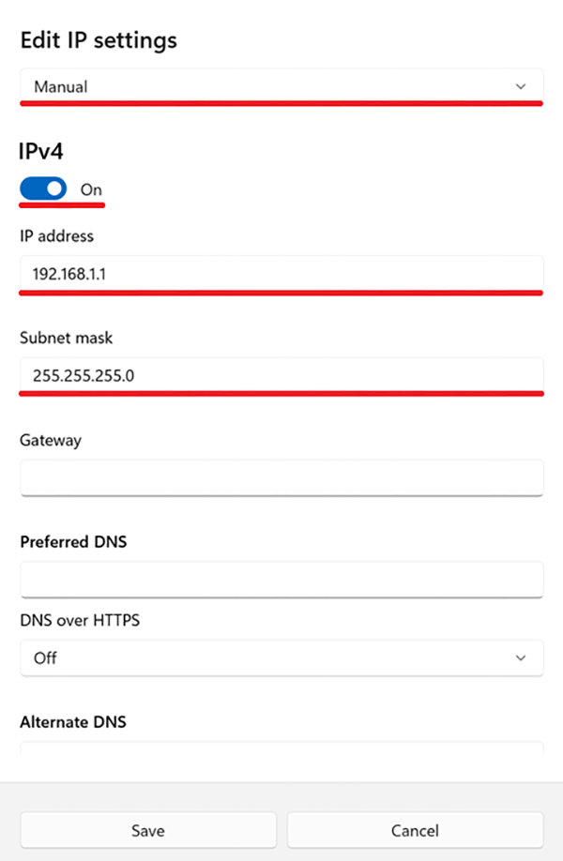Click the IPv4 section heading
Screen dimensions: 563x861
(x=41, y=151)
